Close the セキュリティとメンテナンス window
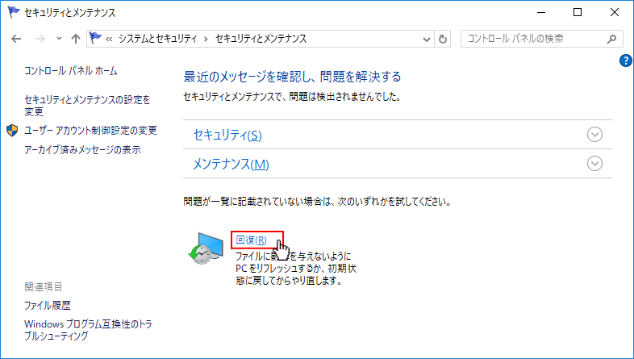This screenshot has height=359, width=634. 614,13
